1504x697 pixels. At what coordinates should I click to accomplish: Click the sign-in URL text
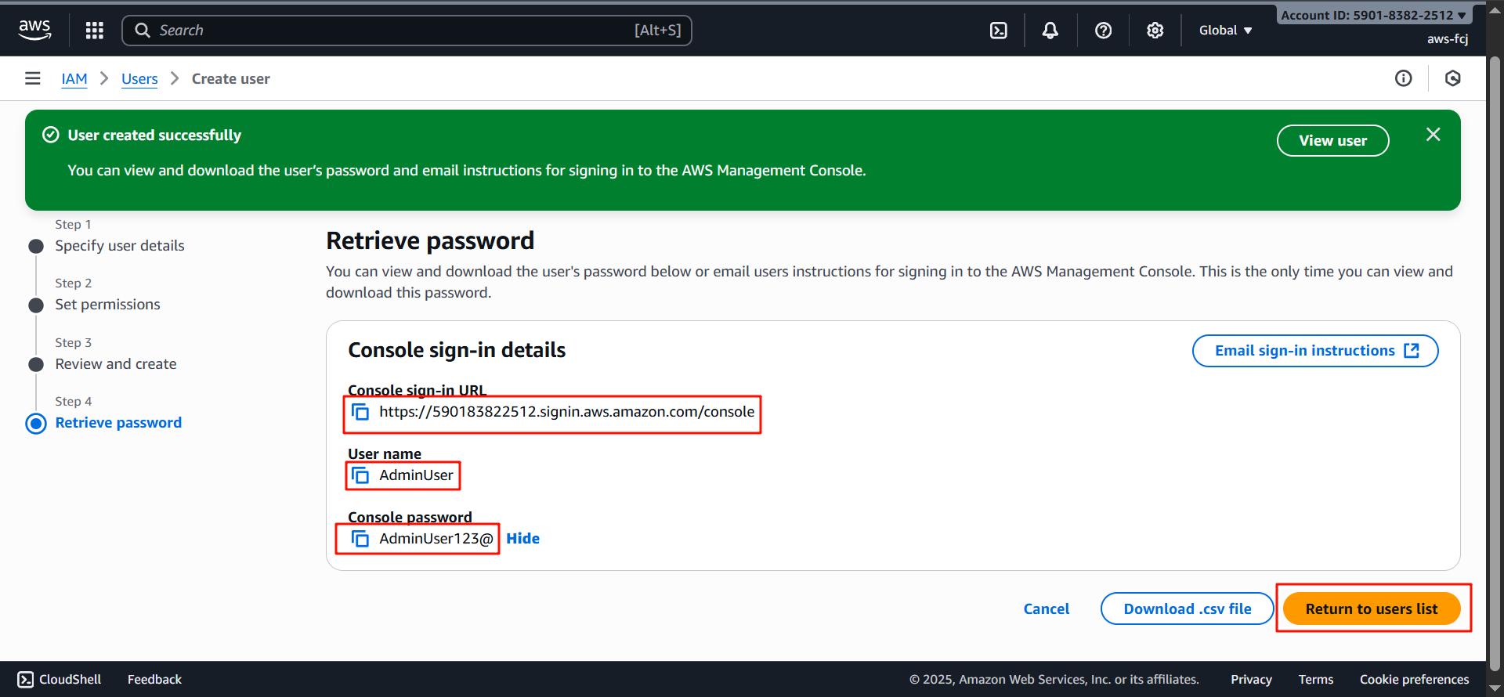click(x=567, y=412)
